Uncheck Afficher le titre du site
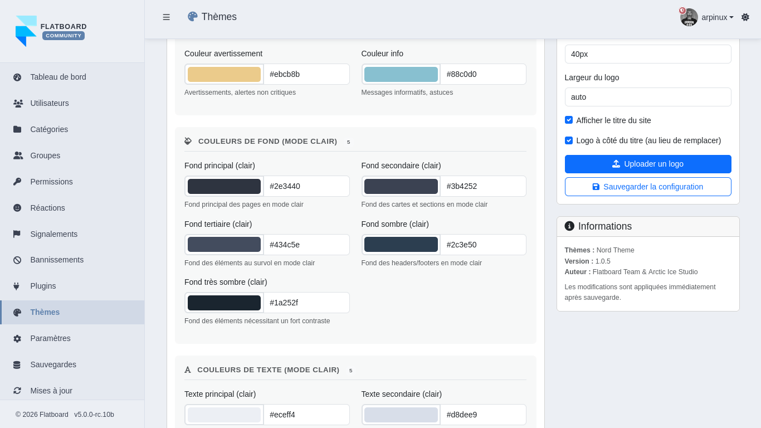 point(569,120)
